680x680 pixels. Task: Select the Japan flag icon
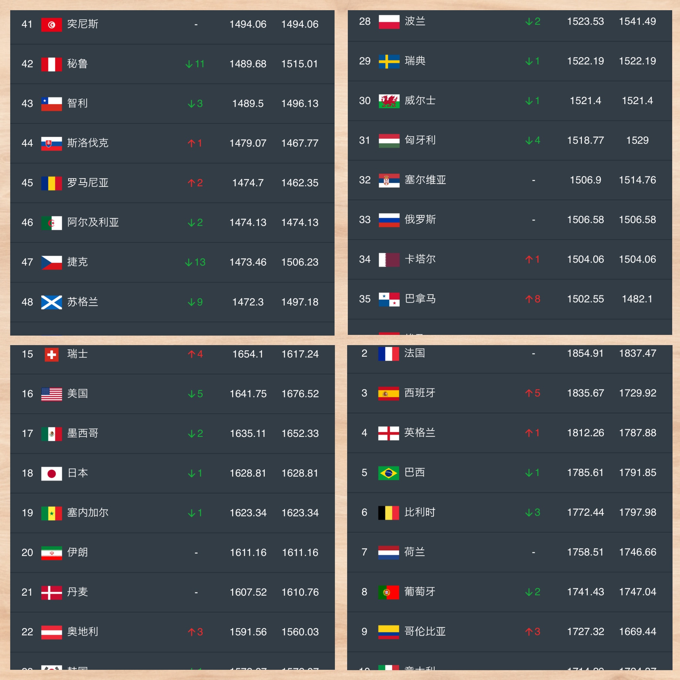[51, 473]
